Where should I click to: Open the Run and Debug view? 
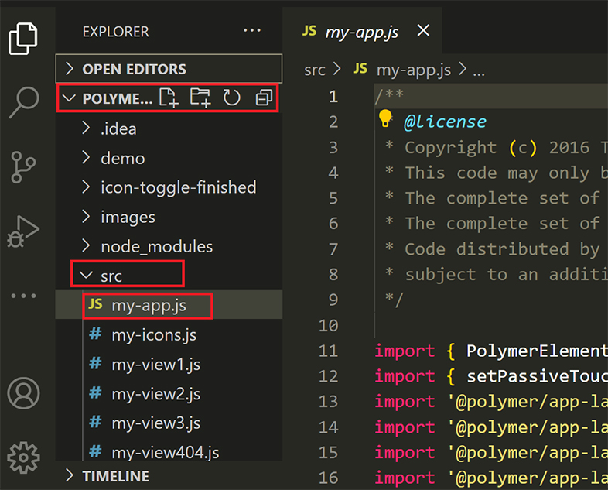pos(23,231)
